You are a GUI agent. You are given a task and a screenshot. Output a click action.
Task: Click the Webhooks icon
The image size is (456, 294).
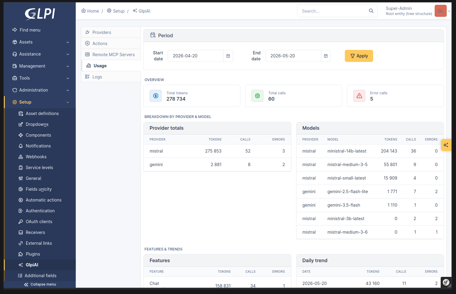pyautogui.click(x=21, y=157)
